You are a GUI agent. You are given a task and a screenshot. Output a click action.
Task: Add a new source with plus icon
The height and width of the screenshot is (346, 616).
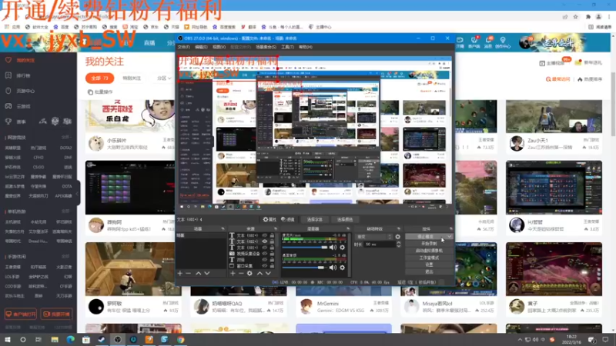(233, 273)
